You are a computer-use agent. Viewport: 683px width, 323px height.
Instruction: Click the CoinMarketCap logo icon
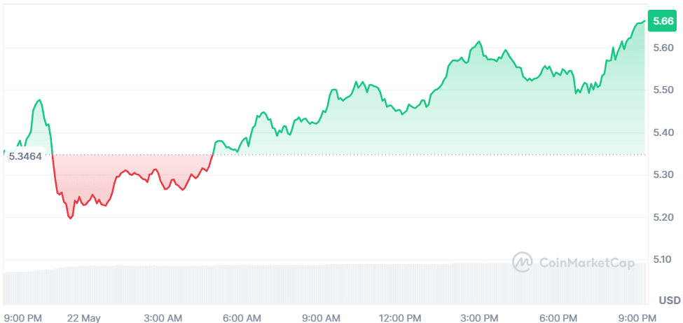point(523,263)
